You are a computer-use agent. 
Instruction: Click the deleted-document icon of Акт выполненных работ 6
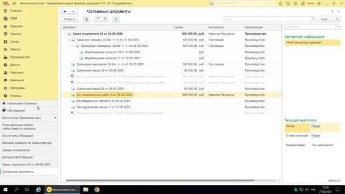[x=73, y=77]
